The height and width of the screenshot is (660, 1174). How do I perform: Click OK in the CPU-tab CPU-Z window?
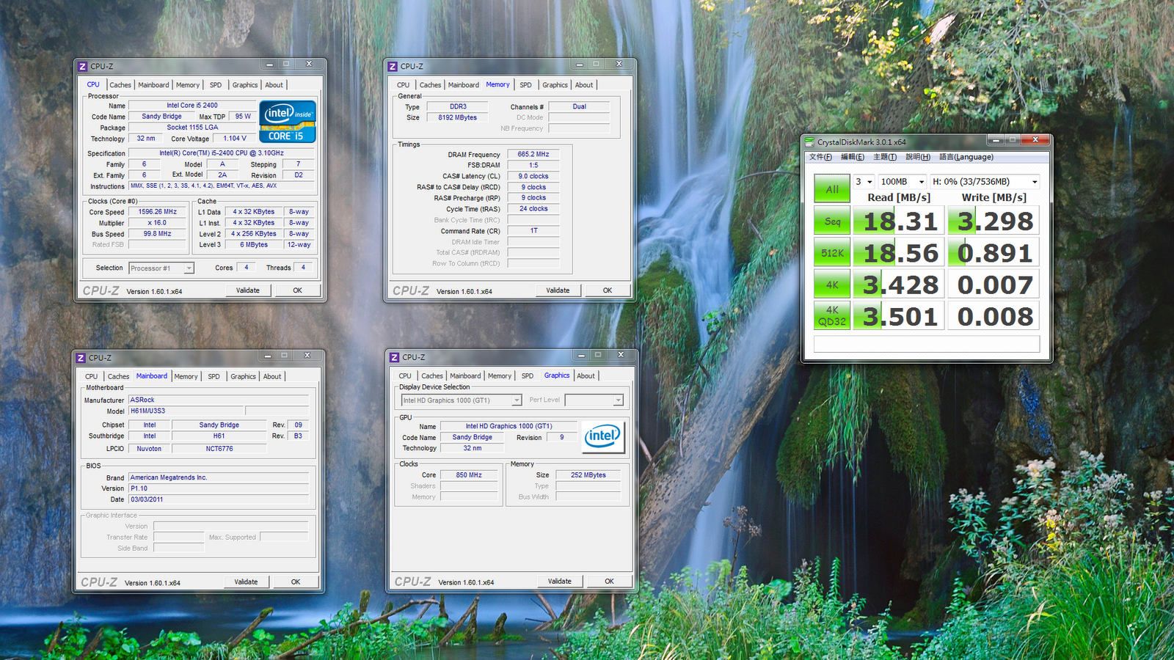pos(297,290)
